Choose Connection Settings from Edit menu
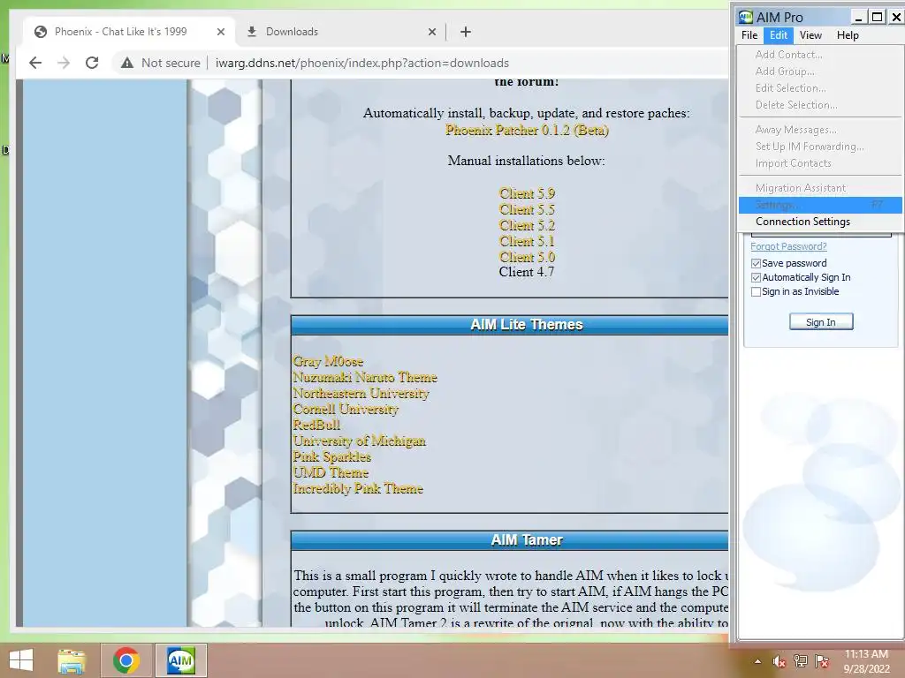The image size is (905, 678). pyautogui.click(x=820, y=222)
